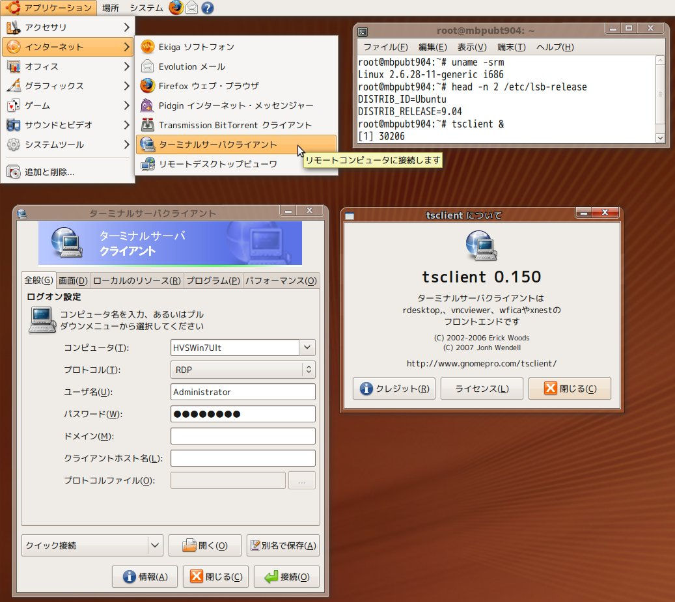Open ターミナルサーバクライアント menu entry
The height and width of the screenshot is (602, 675).
[236, 144]
